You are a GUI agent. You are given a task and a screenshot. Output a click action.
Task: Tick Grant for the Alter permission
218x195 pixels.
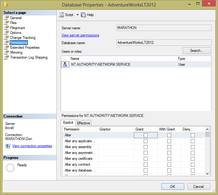(x=146, y=135)
